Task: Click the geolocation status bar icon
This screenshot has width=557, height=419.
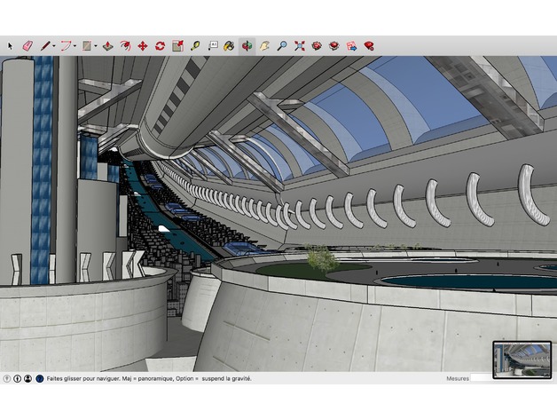Action: [x=7, y=379]
